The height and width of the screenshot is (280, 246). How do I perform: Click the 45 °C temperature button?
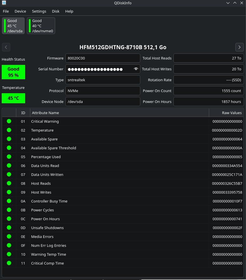tap(13, 98)
